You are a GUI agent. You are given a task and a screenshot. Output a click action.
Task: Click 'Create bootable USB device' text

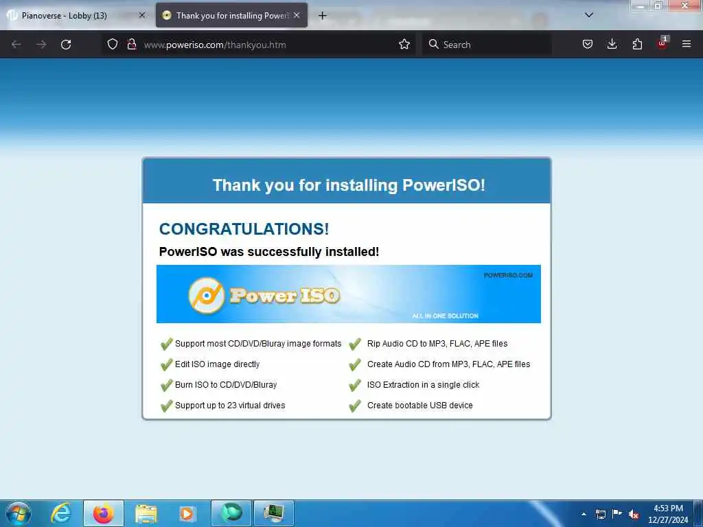pyautogui.click(x=420, y=406)
